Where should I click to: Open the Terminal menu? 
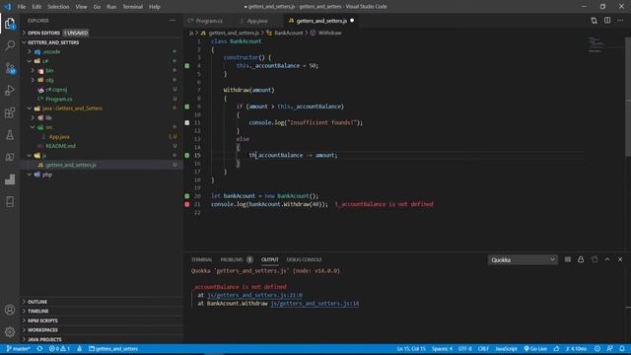coord(132,7)
